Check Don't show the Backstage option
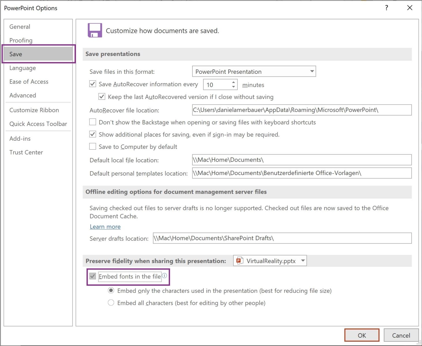Viewport: 422px width, 346px height. click(93, 122)
